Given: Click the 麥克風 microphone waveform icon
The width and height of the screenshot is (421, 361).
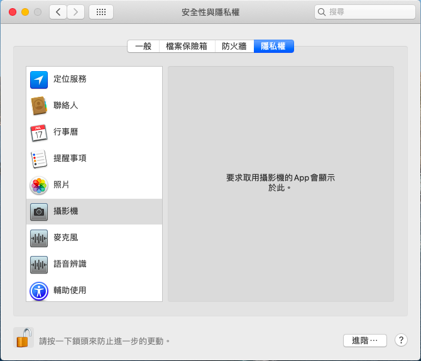Looking at the screenshot, I should coord(39,238).
